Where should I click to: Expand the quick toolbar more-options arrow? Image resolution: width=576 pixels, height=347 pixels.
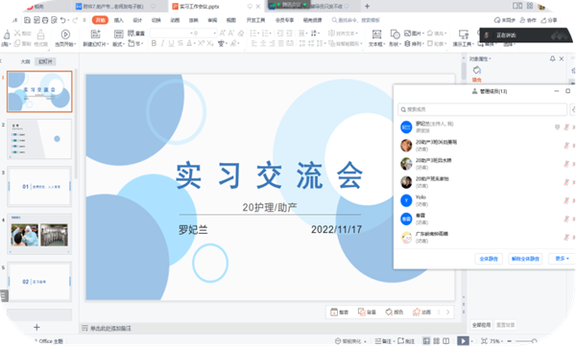click(84, 20)
